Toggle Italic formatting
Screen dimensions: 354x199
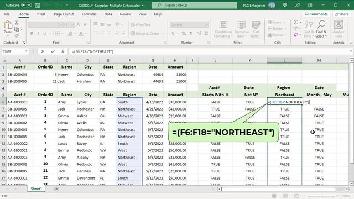coord(38,33)
